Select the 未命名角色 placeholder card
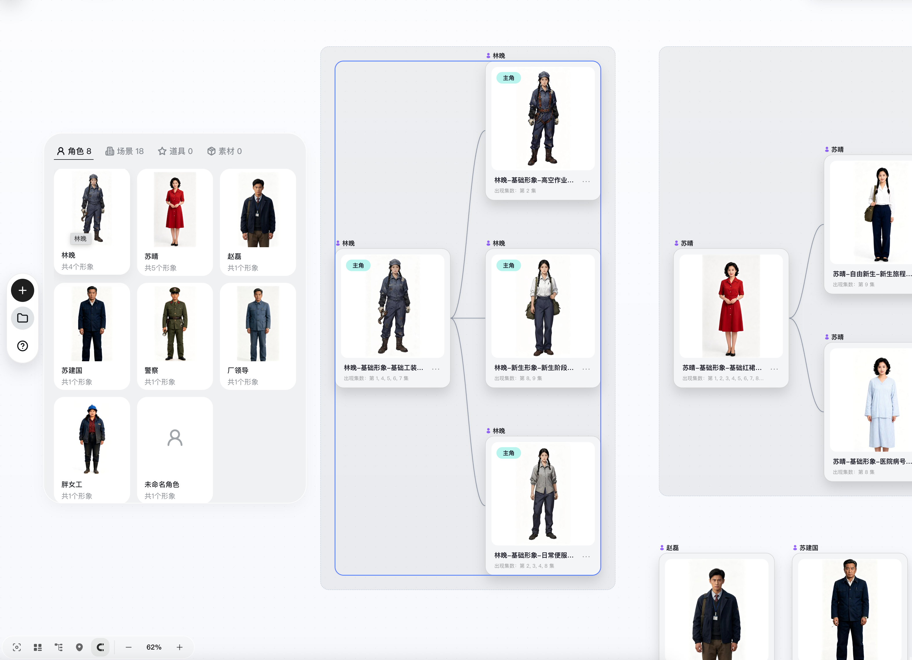This screenshot has width=912, height=660. point(175,450)
